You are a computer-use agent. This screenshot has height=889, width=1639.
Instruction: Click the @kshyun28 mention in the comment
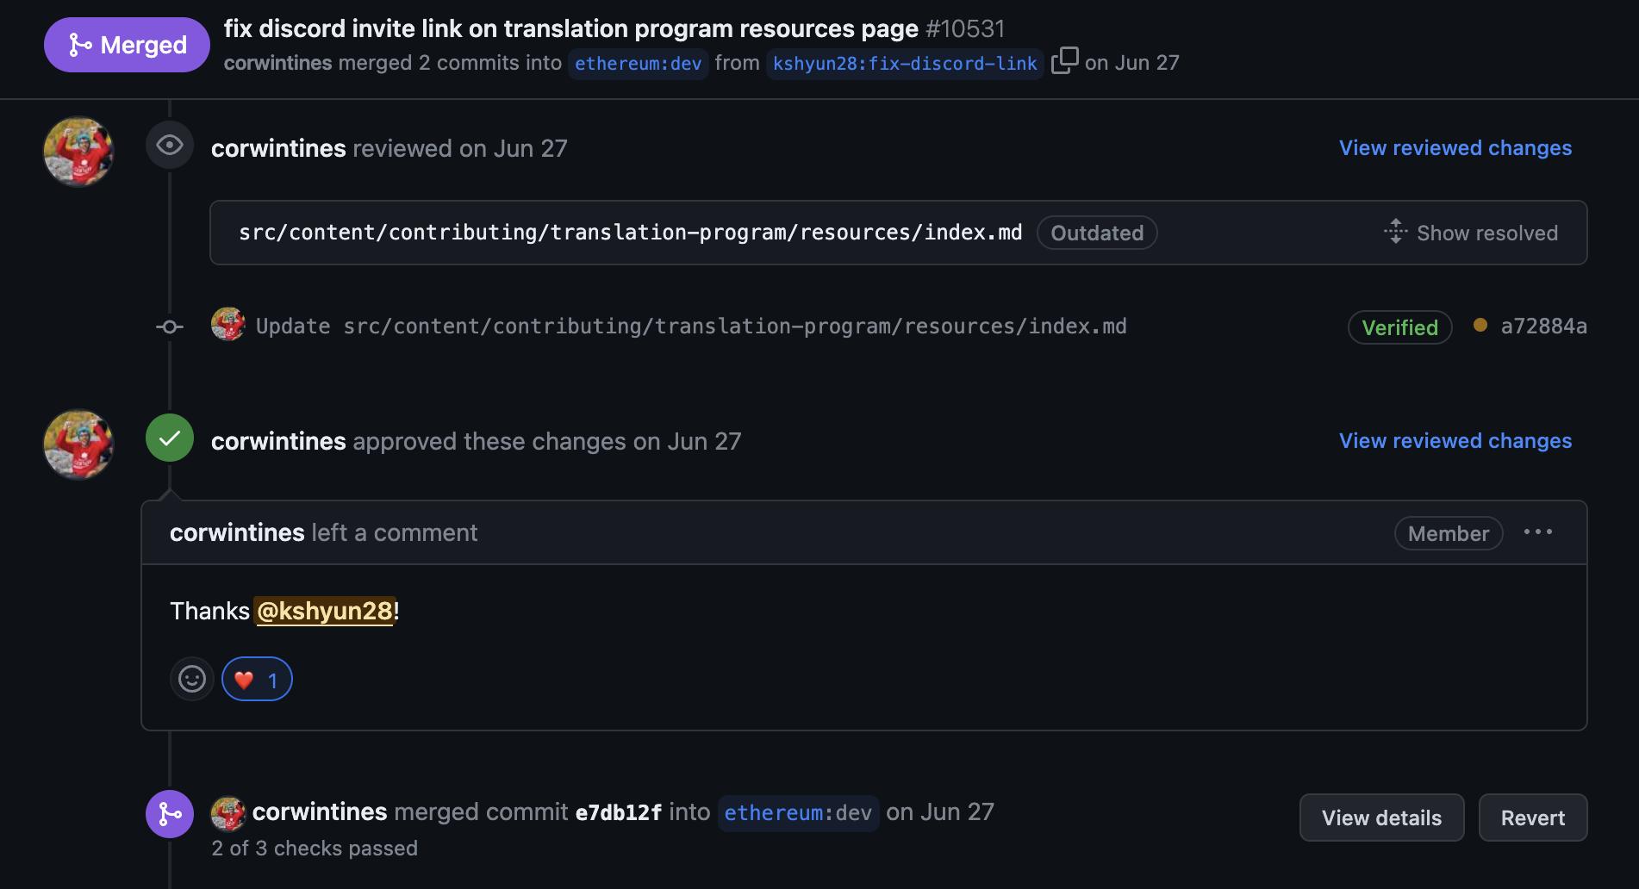coord(324,611)
